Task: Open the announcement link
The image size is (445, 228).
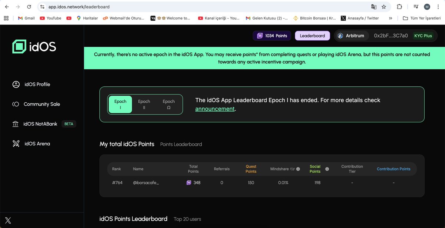Action: pyautogui.click(x=215, y=109)
